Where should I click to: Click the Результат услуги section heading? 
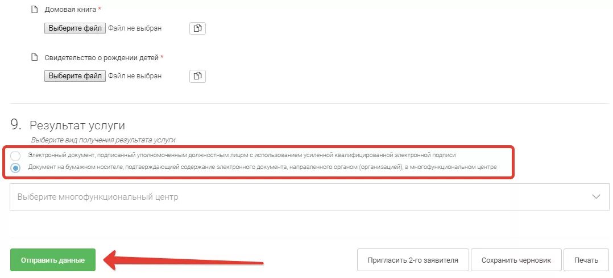point(77,125)
